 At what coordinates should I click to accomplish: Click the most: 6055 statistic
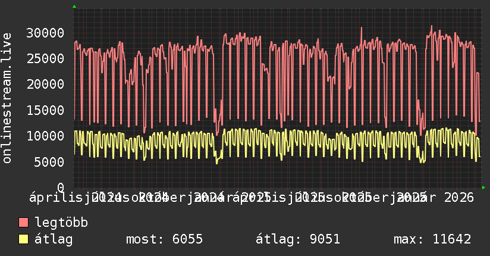164,239
